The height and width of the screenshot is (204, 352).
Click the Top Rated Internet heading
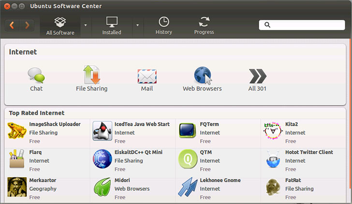coord(37,113)
